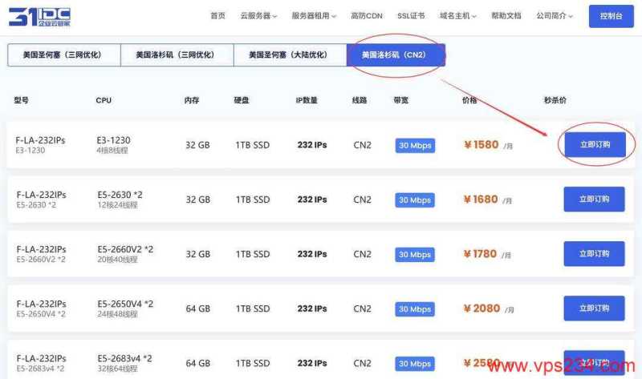Click the 控制台 console button
Viewport: 642px width, 379px height.
[611, 16]
